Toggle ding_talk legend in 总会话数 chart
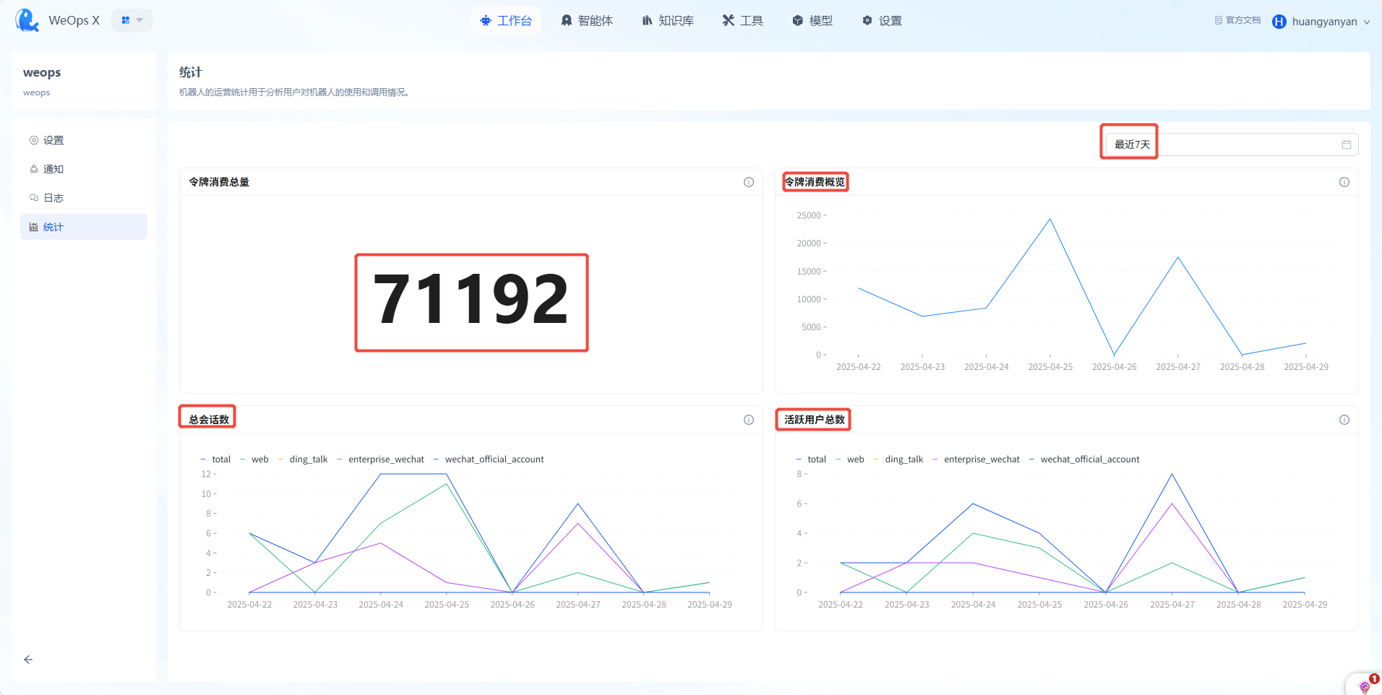Screen dimensions: 1382x695 303,459
